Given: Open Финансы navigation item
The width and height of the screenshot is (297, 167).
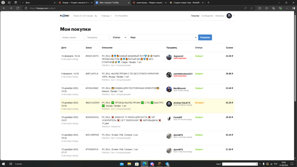Looking at the screenshot, I should [x=219, y=16].
